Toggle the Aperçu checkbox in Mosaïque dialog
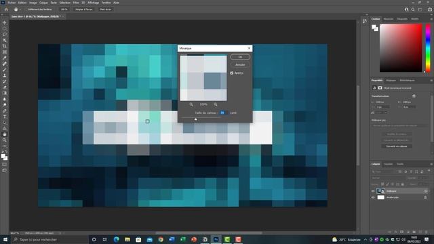Screen dimensions: 434x244 pos(232,73)
